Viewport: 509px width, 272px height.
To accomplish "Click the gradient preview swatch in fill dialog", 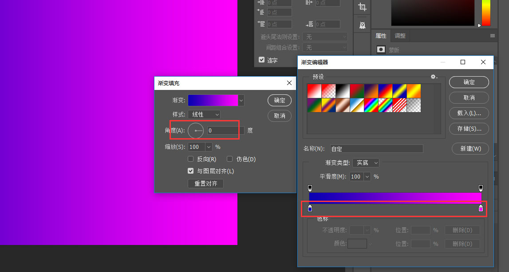I will coord(213,101).
